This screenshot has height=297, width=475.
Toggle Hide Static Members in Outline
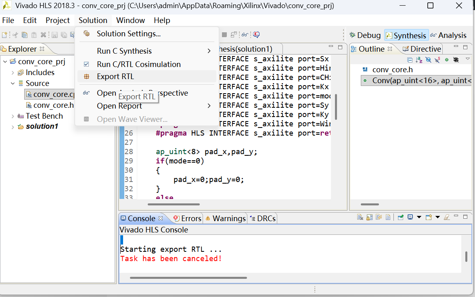click(437, 60)
